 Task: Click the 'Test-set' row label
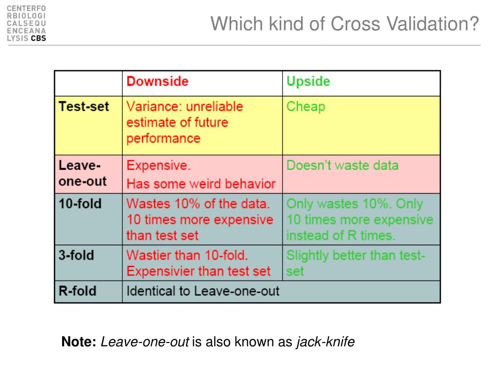pos(84,106)
